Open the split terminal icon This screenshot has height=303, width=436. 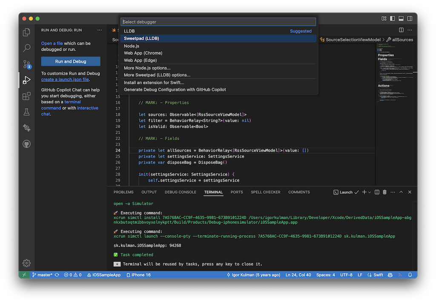[376, 192]
